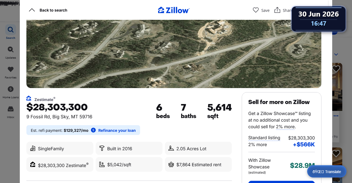
Task: Click the aerial property photo
Action: pos(174,54)
